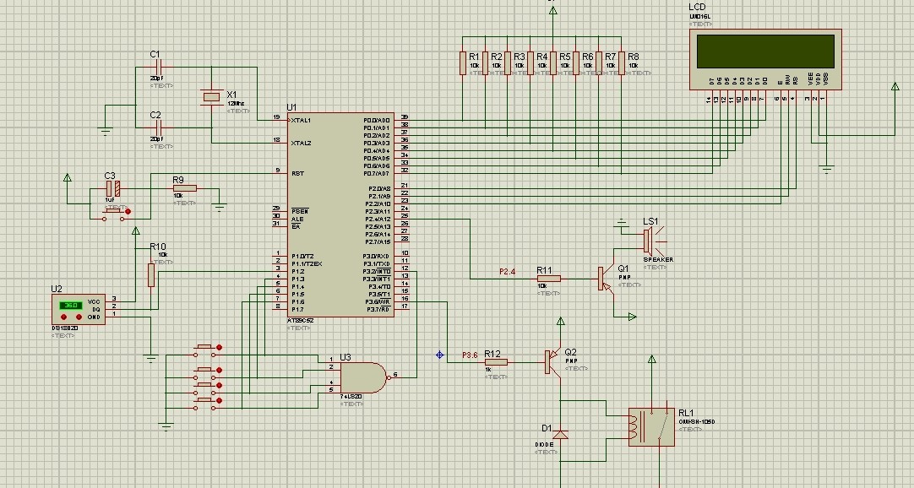Click the 'P2.4' net label
Image resolution: width=914 pixels, height=488 pixels.
tap(508, 271)
